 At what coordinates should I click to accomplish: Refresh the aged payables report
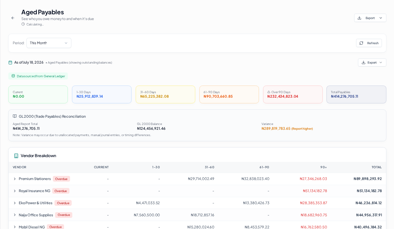pyautogui.click(x=369, y=43)
